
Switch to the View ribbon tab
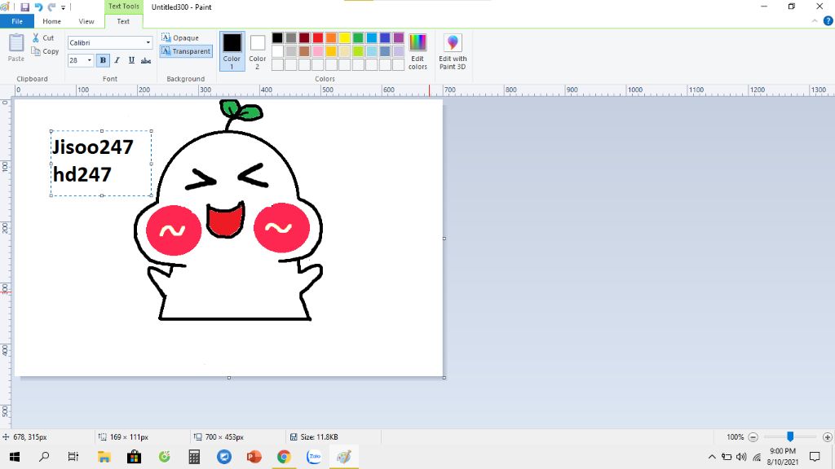(x=86, y=21)
